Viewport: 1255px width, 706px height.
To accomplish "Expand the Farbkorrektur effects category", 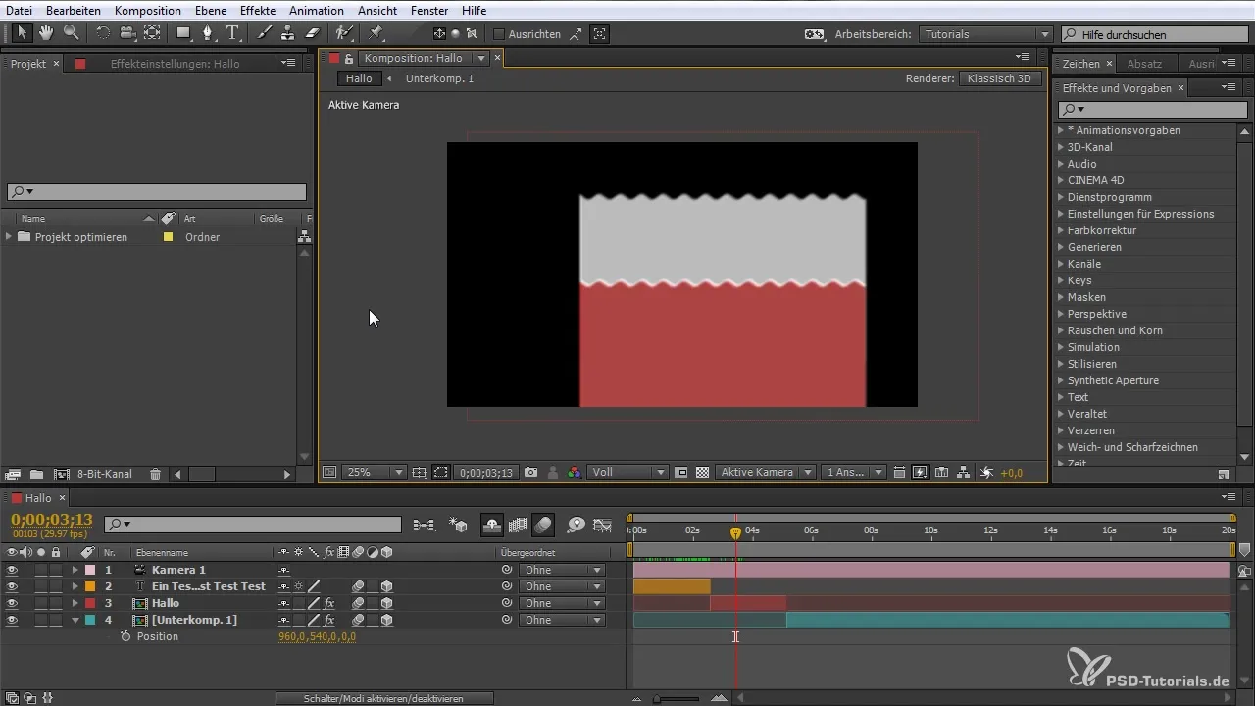I will [1061, 230].
